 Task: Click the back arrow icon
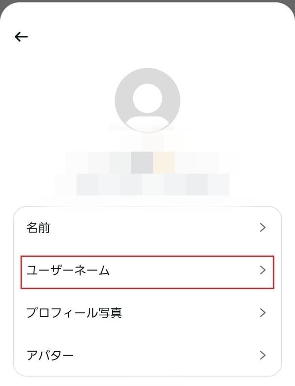(x=21, y=36)
